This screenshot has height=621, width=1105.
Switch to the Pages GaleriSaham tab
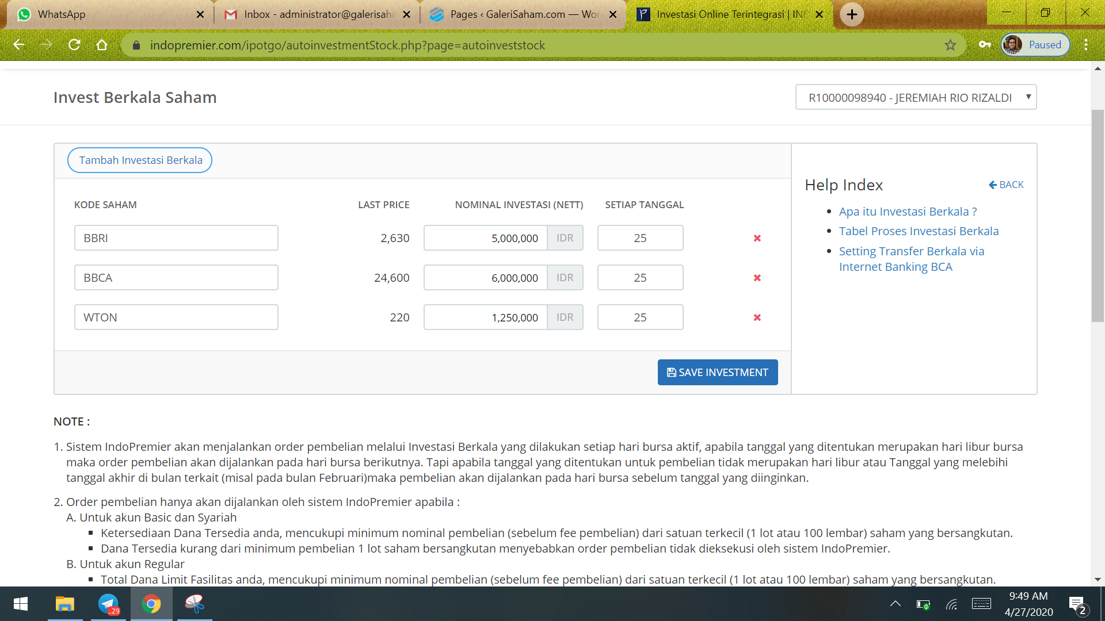click(523, 14)
